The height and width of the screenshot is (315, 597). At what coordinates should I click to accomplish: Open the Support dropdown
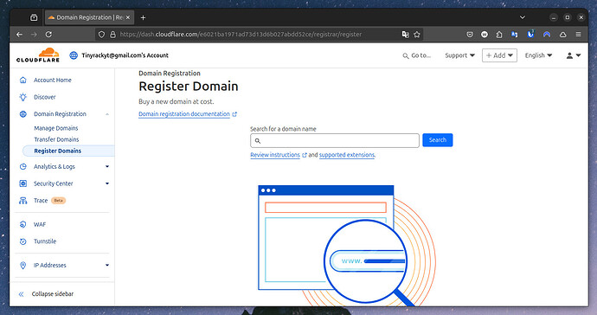point(460,55)
